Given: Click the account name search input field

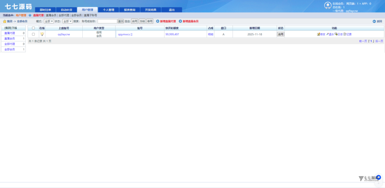Looking at the screenshot, I should click(x=107, y=21).
